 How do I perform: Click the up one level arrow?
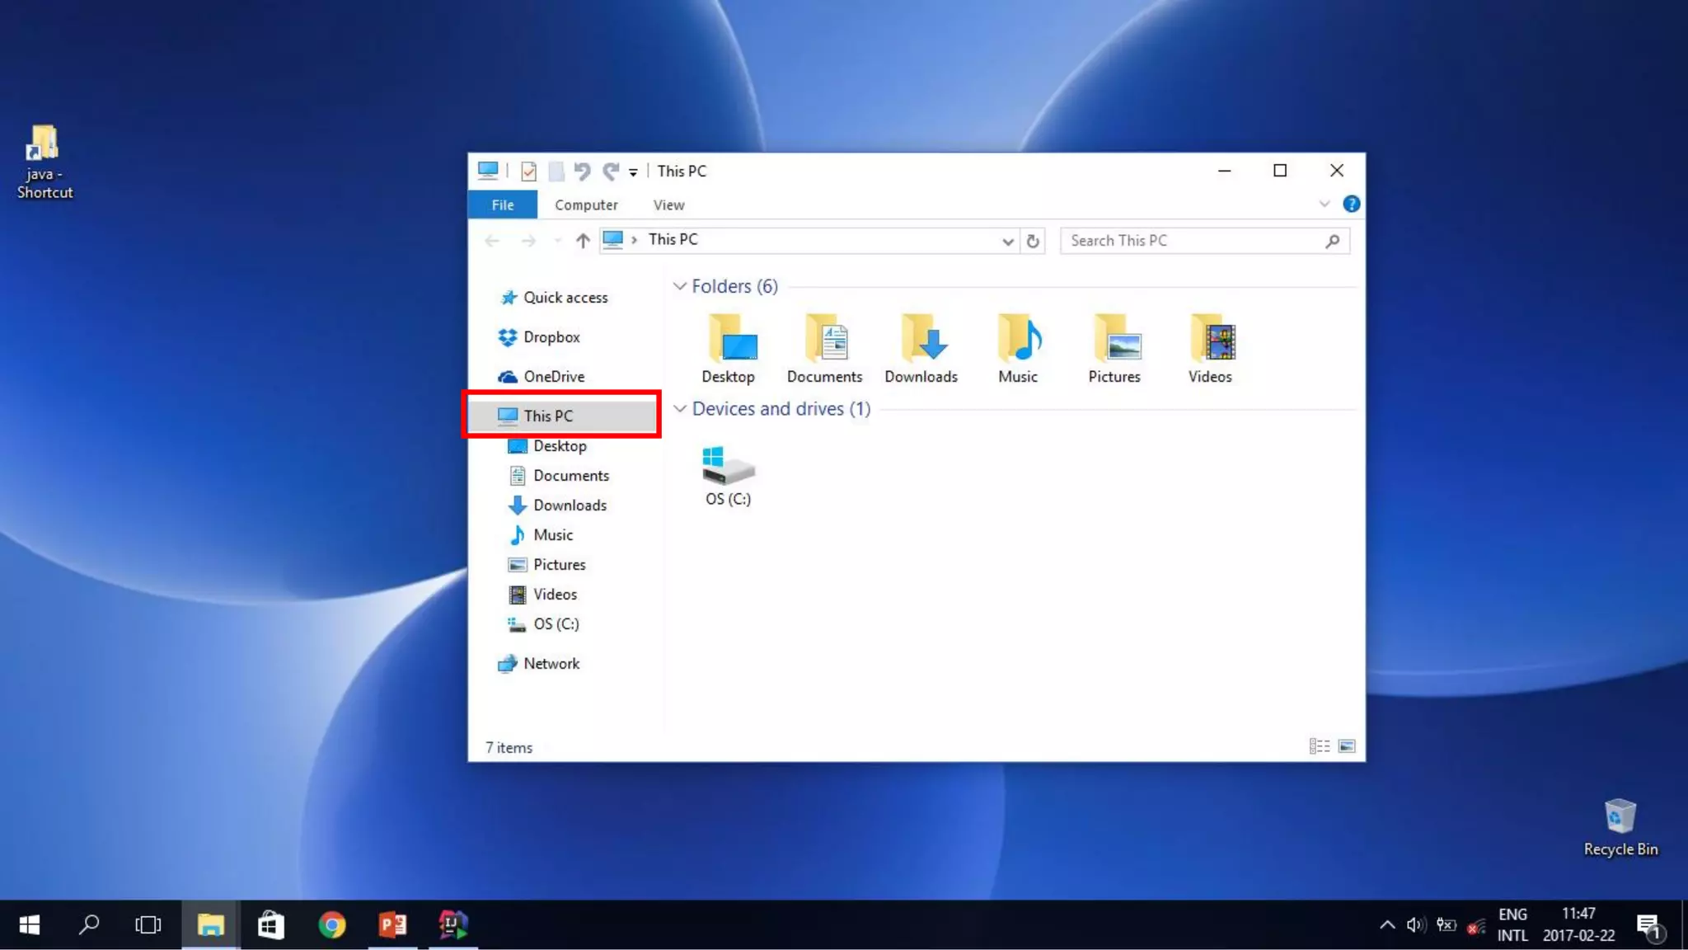click(x=583, y=241)
